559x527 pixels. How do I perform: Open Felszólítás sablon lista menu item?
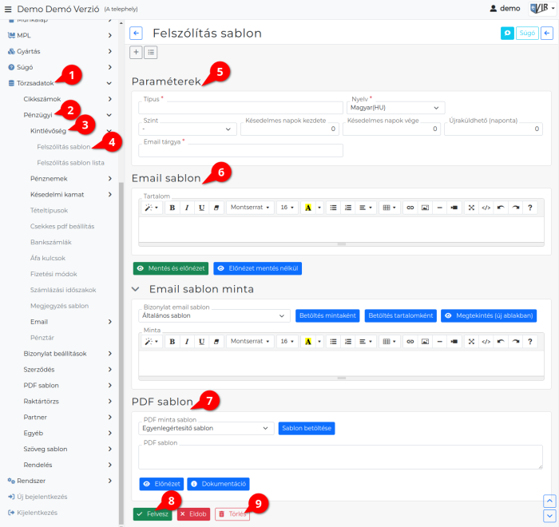tap(70, 163)
